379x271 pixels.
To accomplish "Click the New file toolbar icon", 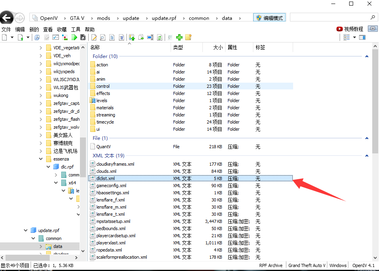I will (4, 37).
